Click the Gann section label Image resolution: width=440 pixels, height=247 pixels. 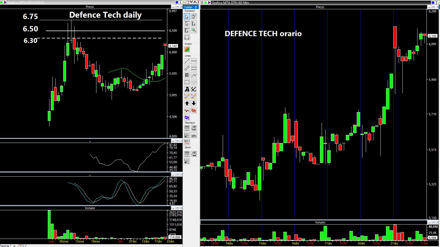pyautogui.click(x=188, y=147)
